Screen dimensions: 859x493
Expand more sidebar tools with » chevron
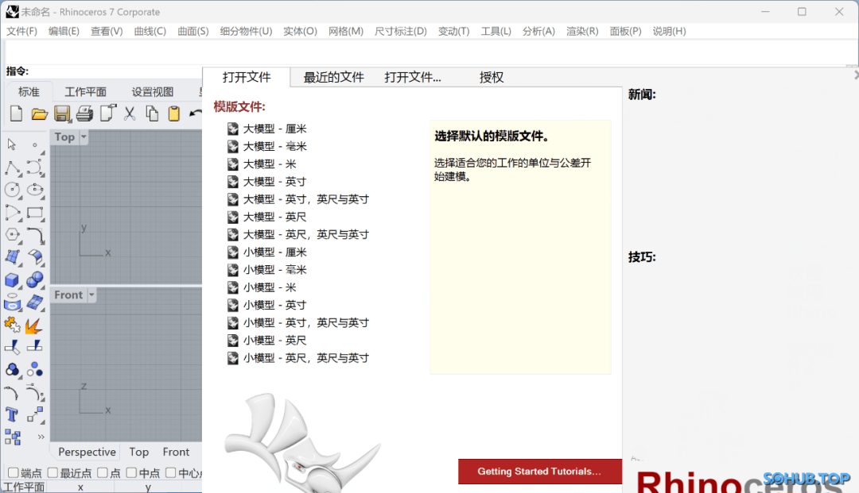tap(41, 437)
